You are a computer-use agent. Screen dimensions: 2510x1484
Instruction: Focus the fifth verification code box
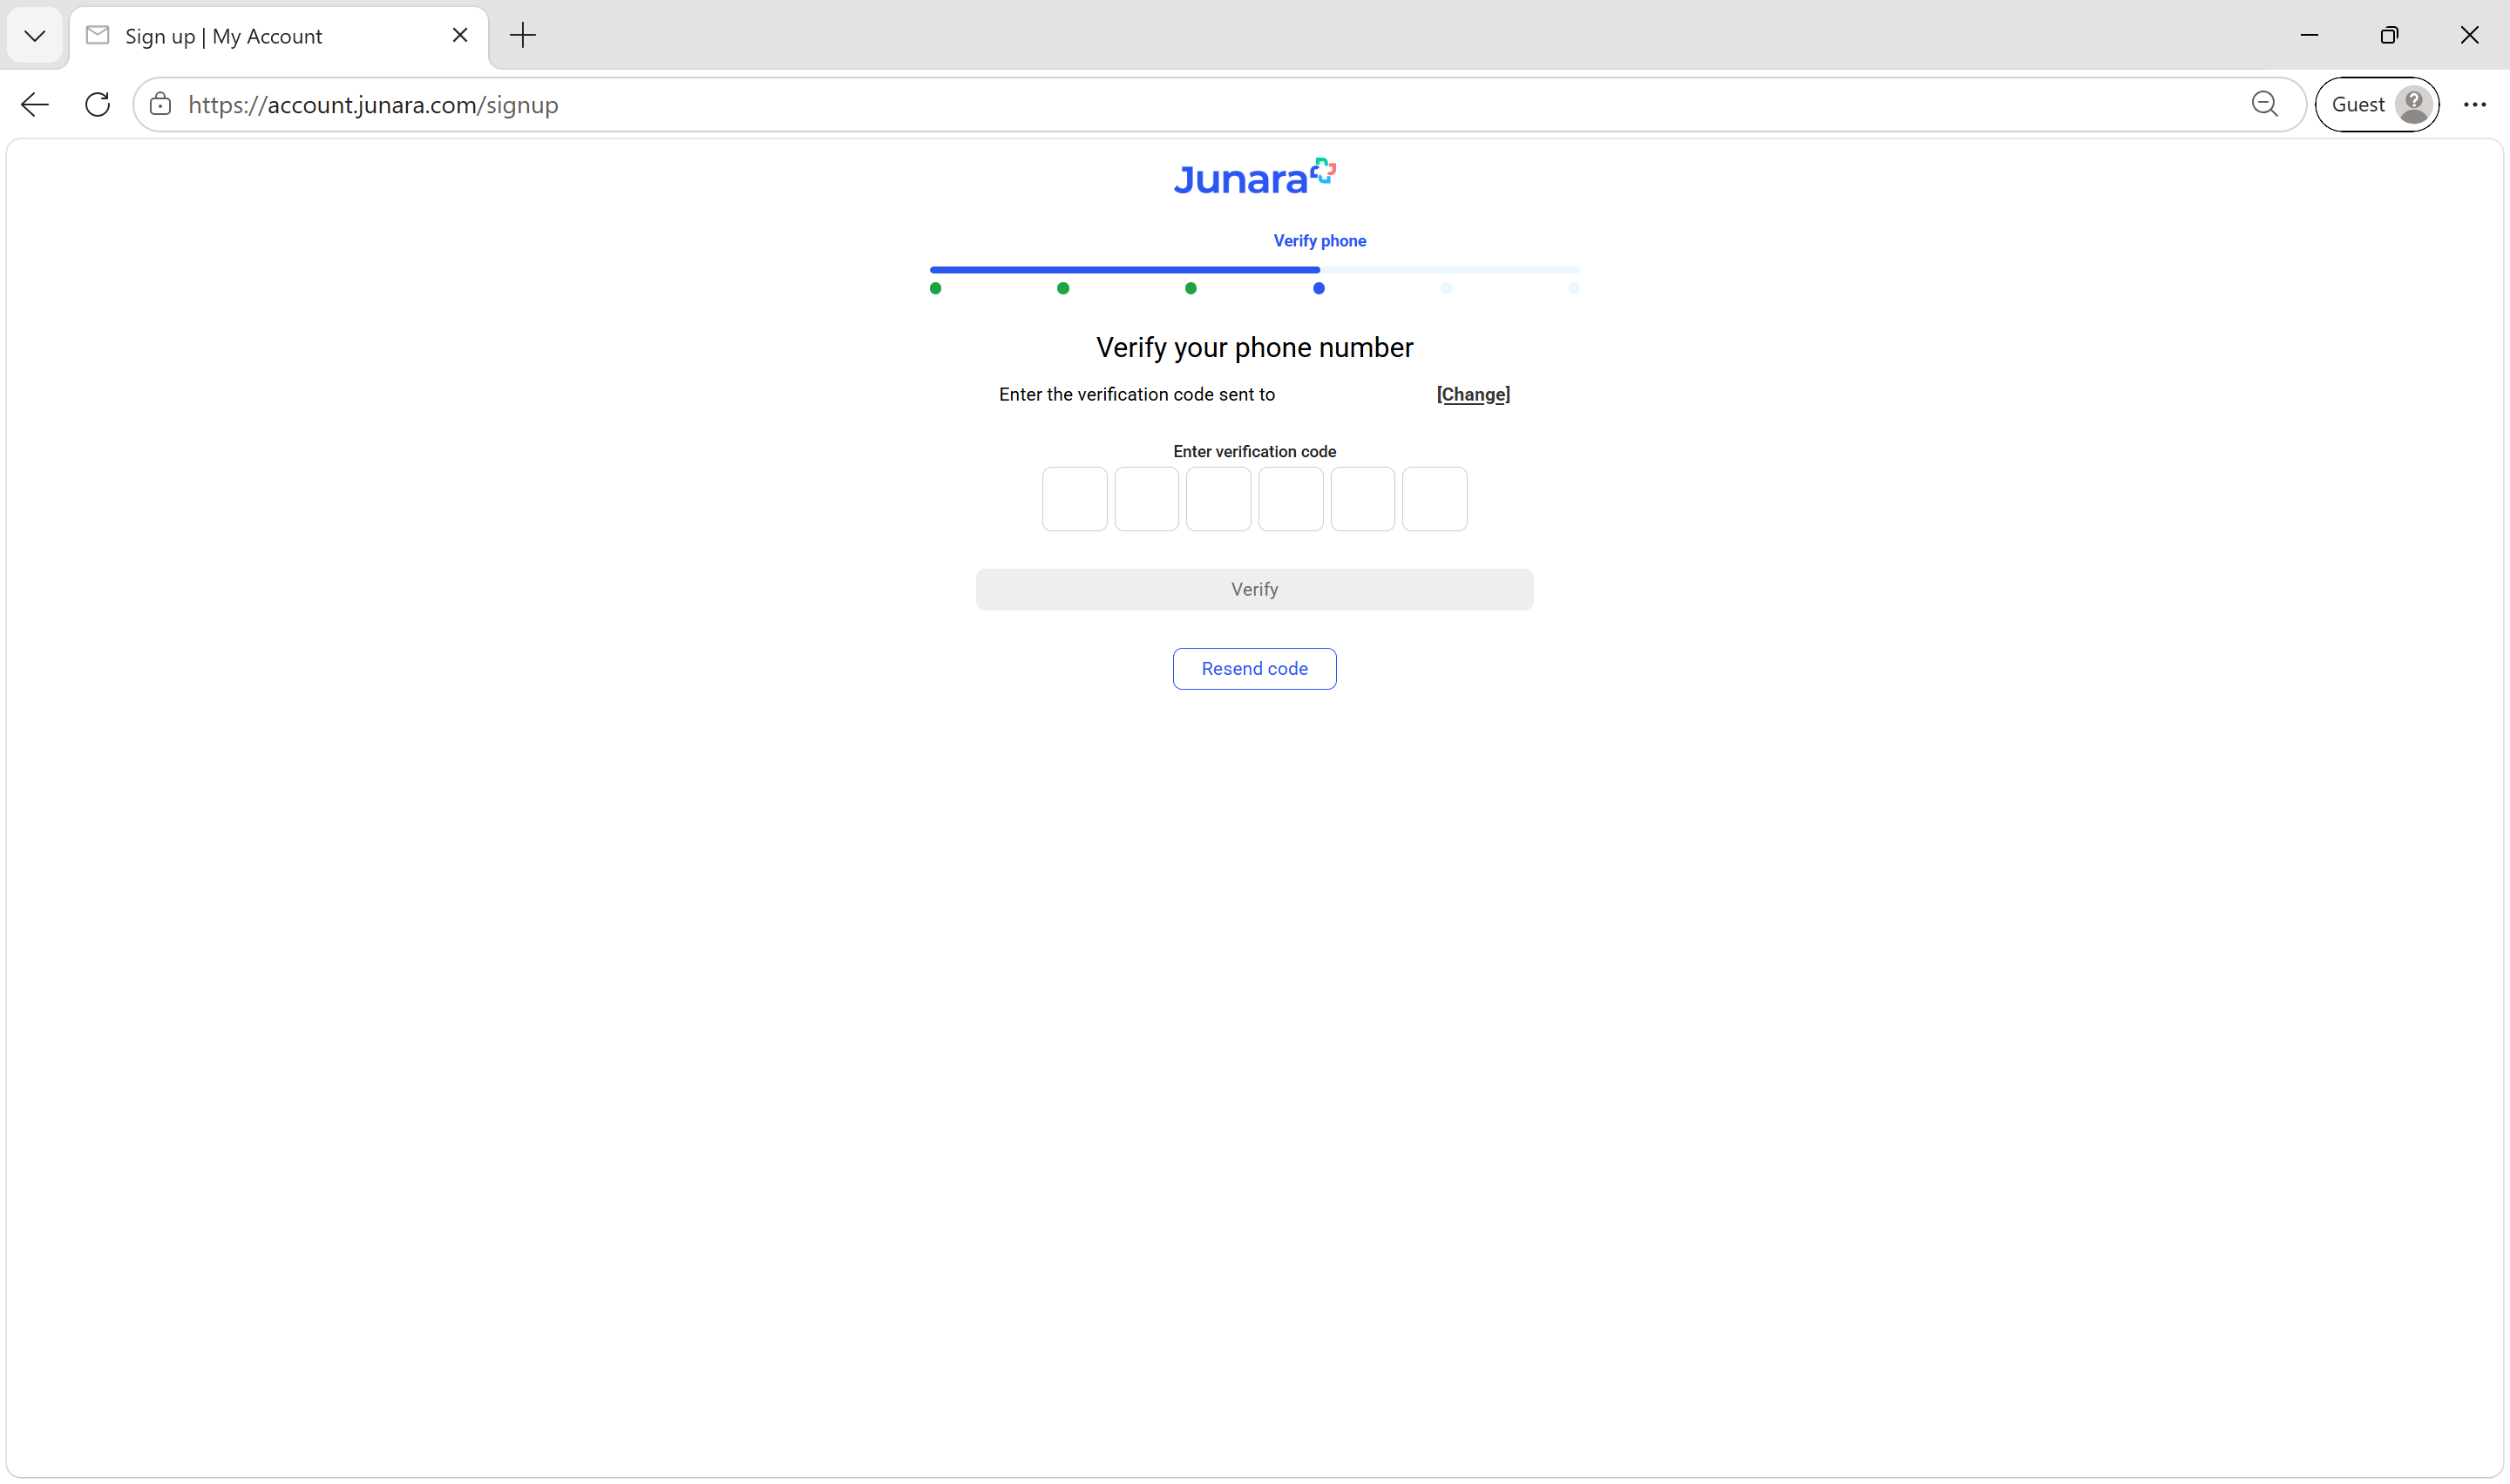[1362, 499]
